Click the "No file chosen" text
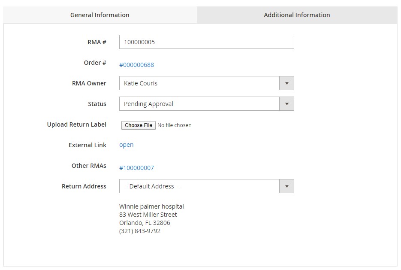This screenshot has width=401, height=270. (174, 125)
